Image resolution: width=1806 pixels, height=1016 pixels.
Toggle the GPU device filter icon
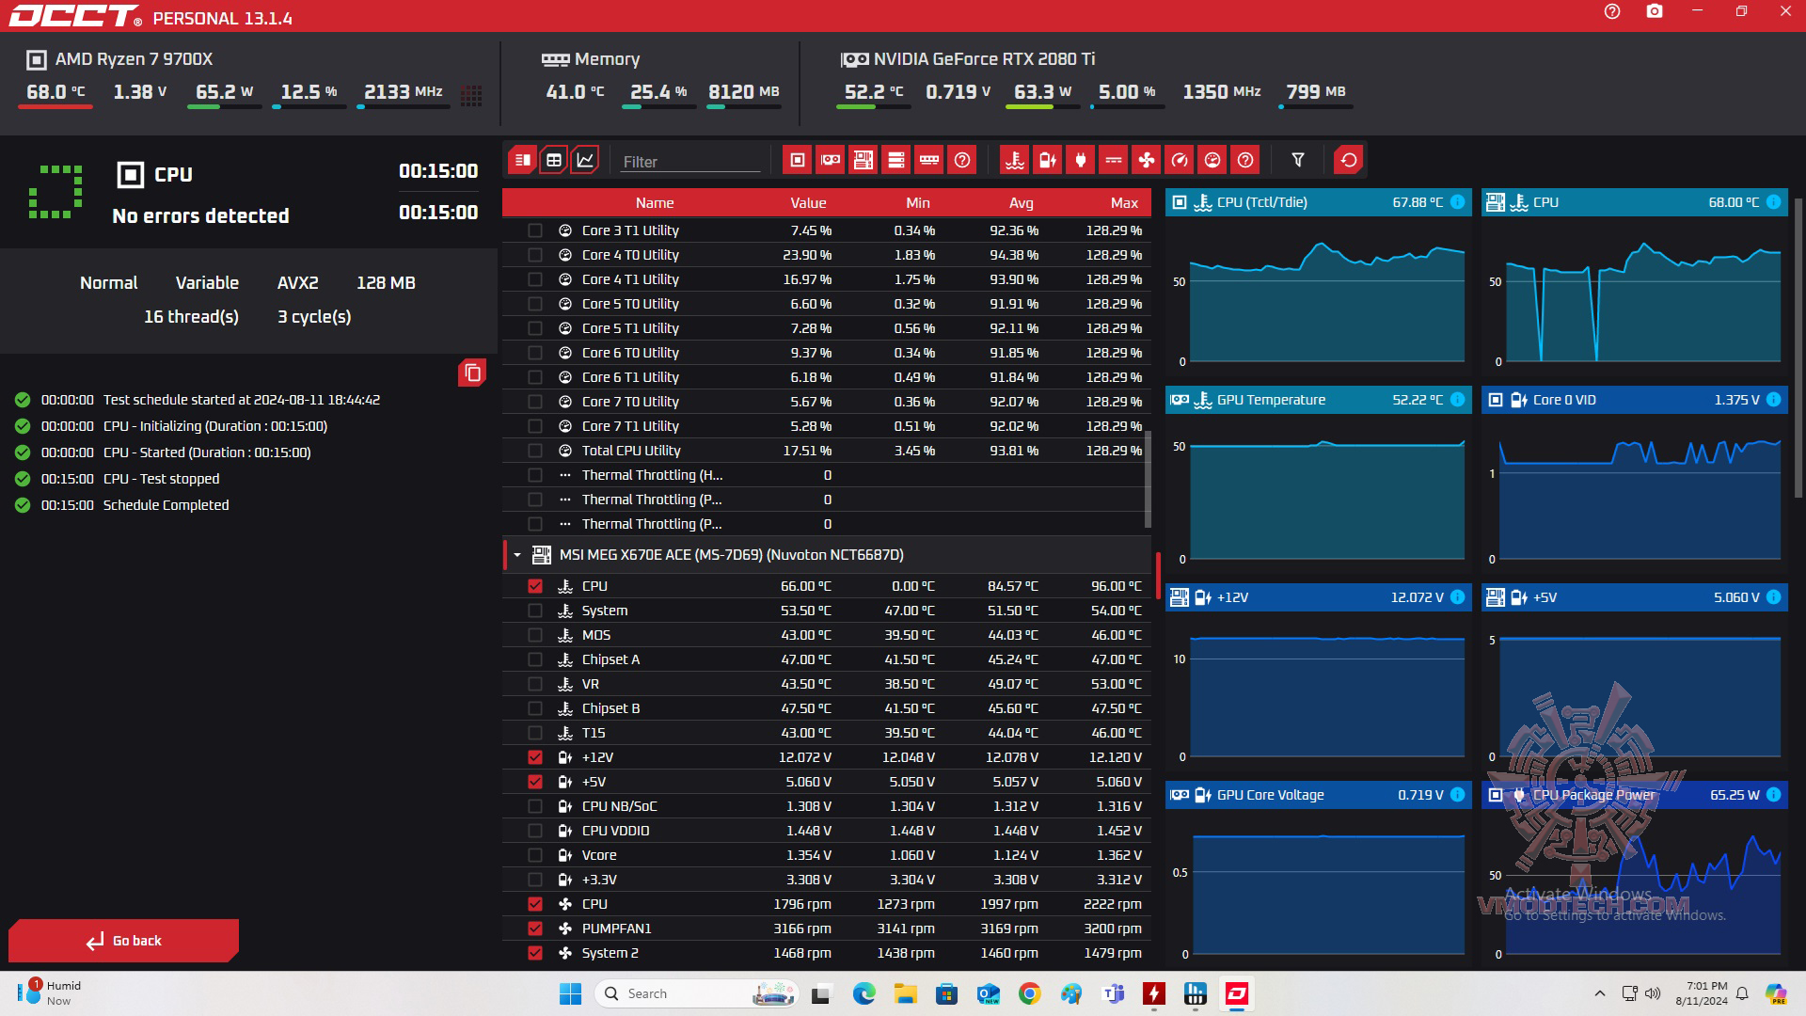830,160
